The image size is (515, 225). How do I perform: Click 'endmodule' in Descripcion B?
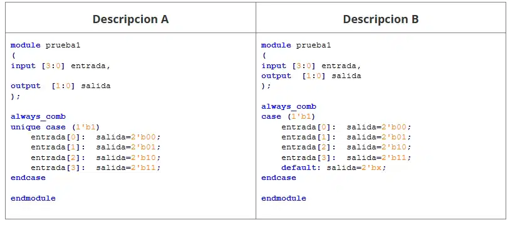(x=284, y=198)
